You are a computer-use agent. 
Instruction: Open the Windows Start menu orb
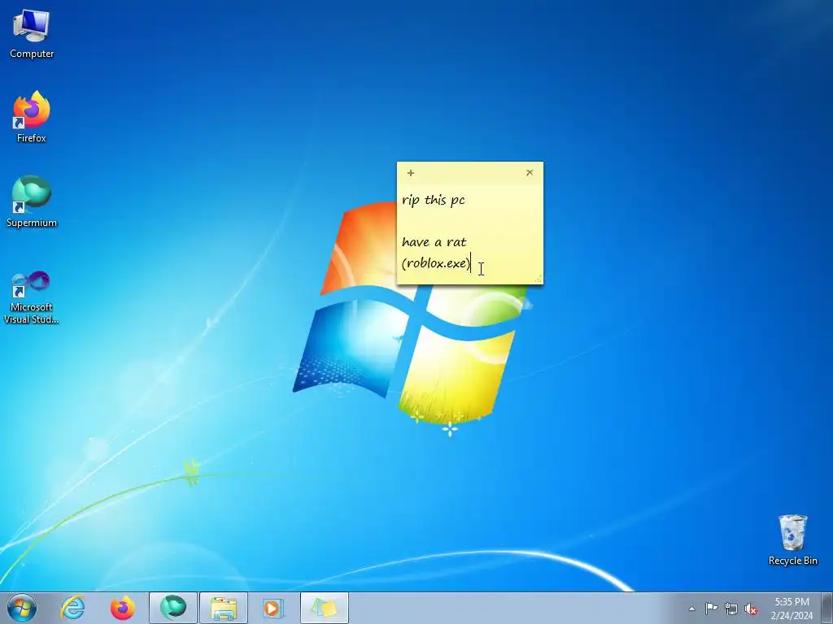pos(22,608)
